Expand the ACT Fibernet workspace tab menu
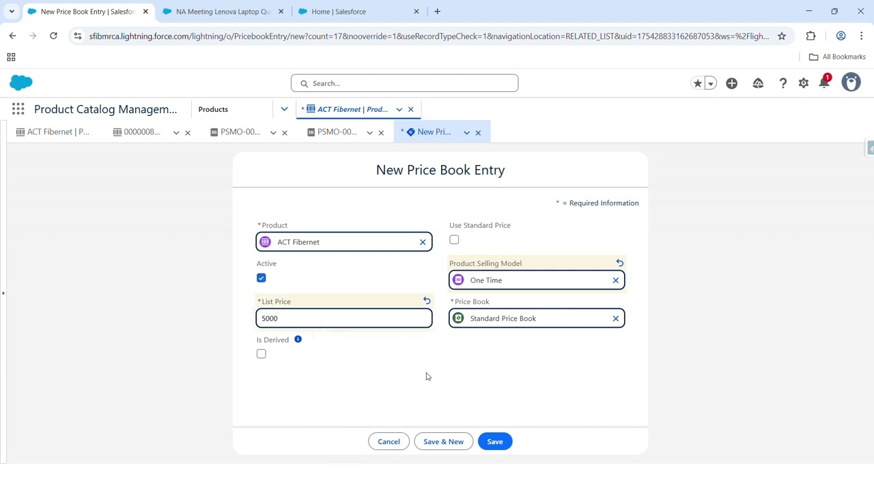 point(399,109)
